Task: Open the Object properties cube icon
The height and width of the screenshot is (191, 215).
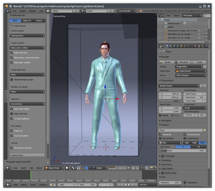Action: coord(181,46)
